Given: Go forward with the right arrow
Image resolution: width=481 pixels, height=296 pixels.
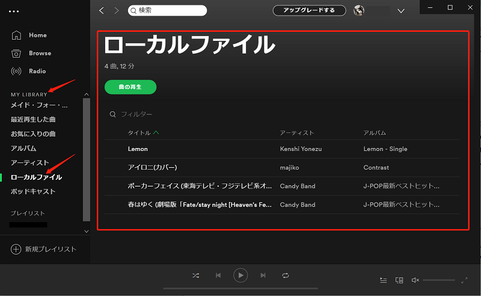Looking at the screenshot, I should (116, 11).
